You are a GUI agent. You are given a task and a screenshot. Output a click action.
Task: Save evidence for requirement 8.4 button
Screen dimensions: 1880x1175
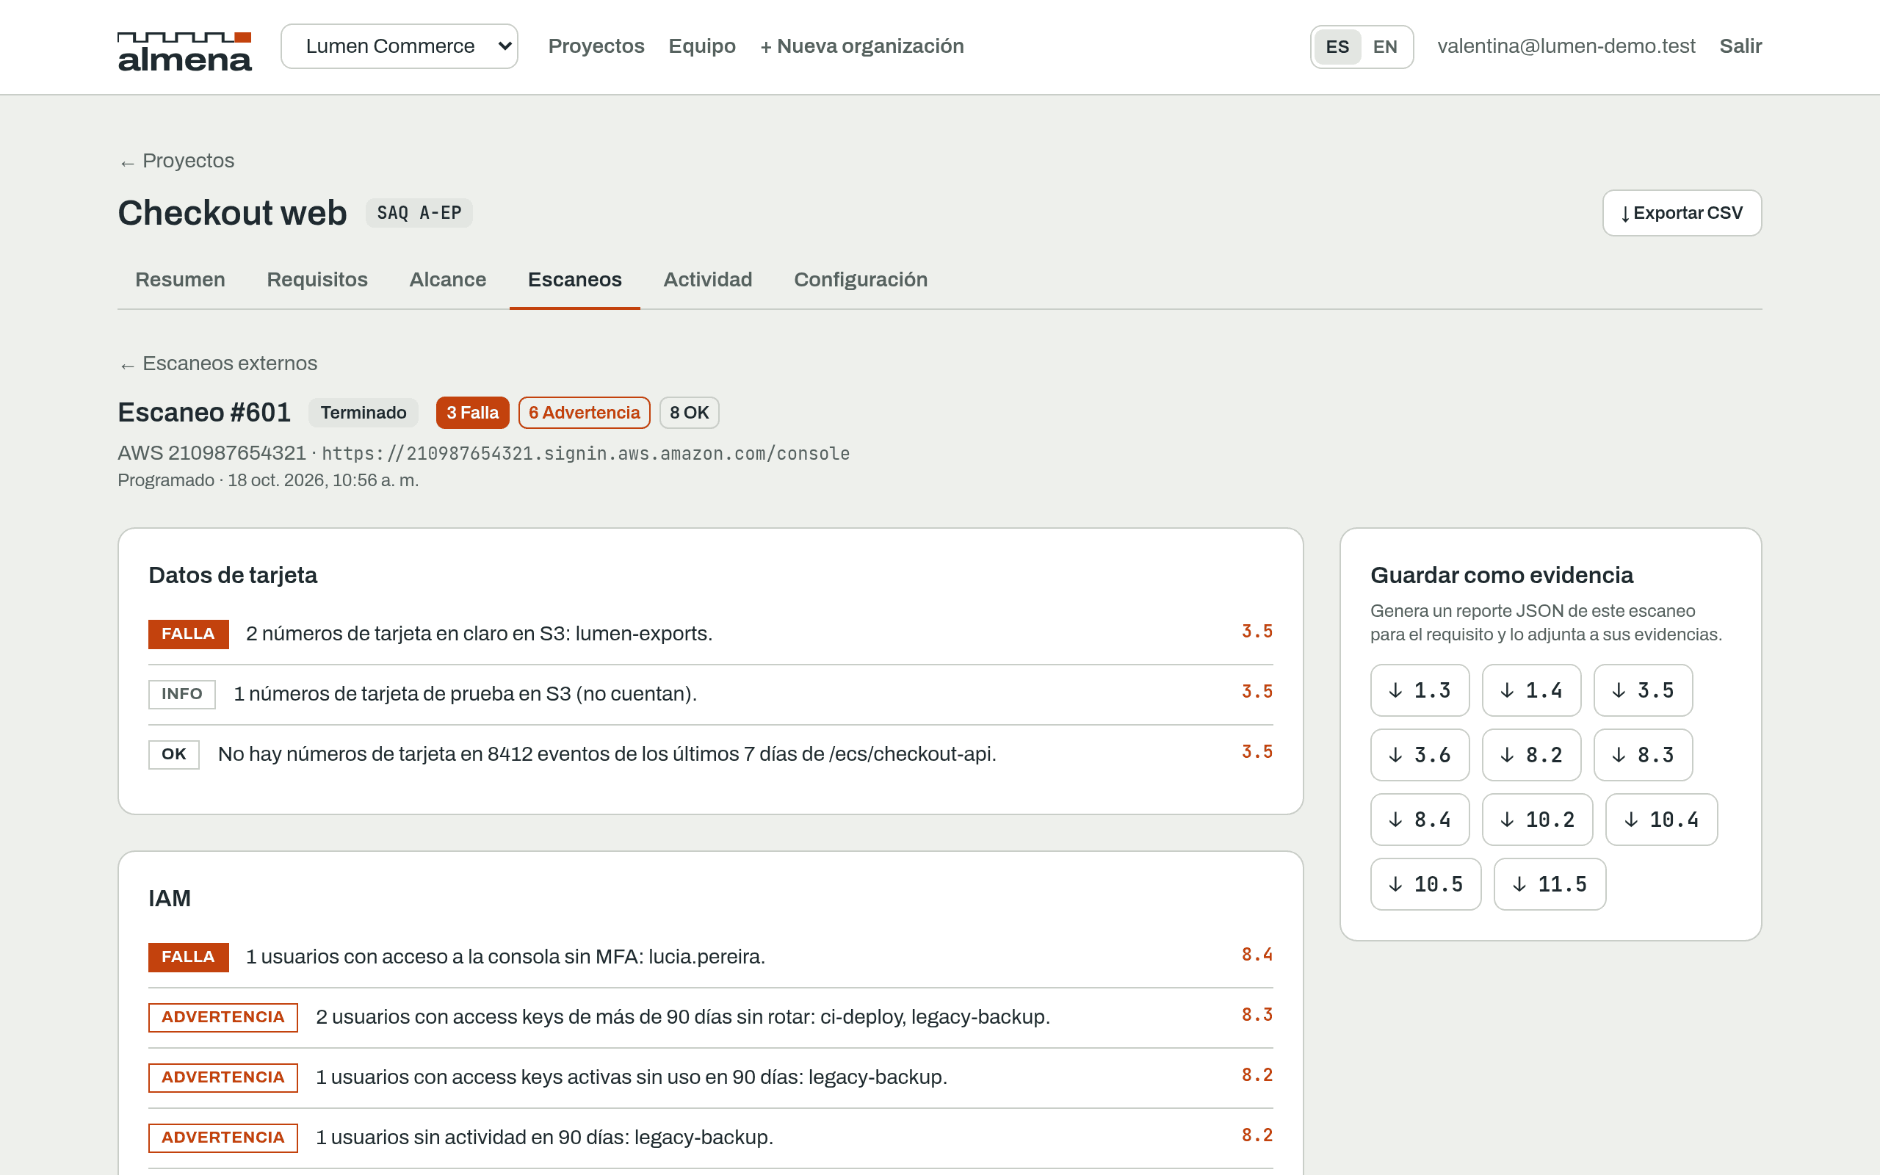(1420, 819)
